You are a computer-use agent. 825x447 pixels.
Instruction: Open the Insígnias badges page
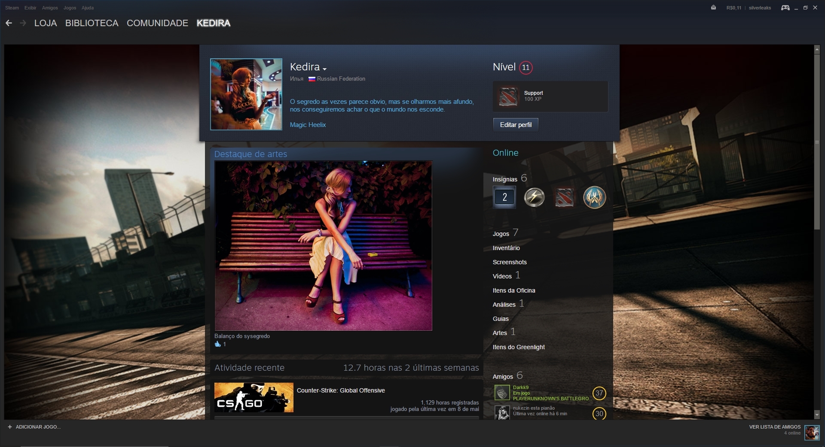click(x=505, y=179)
